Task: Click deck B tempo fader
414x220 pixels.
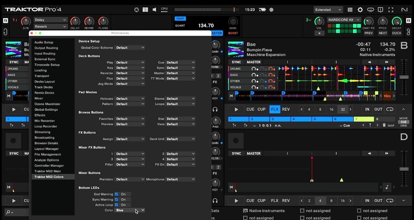Action: point(404,77)
